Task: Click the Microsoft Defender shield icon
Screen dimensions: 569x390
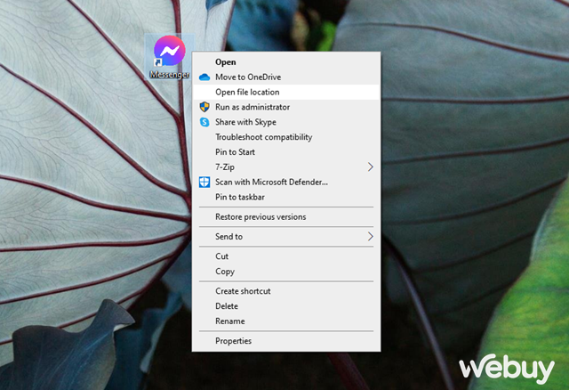Action: pyautogui.click(x=204, y=182)
